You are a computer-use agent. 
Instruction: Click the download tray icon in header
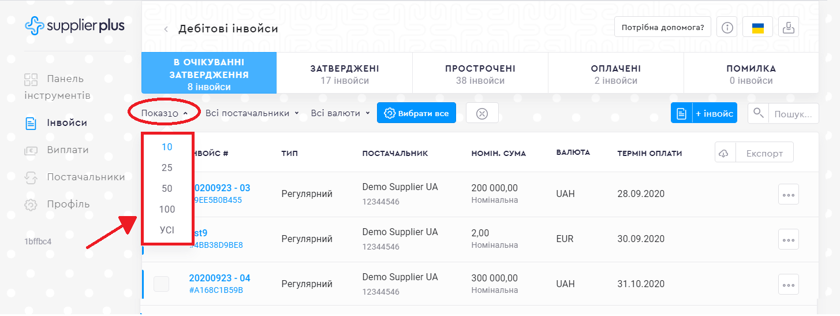coord(788,27)
